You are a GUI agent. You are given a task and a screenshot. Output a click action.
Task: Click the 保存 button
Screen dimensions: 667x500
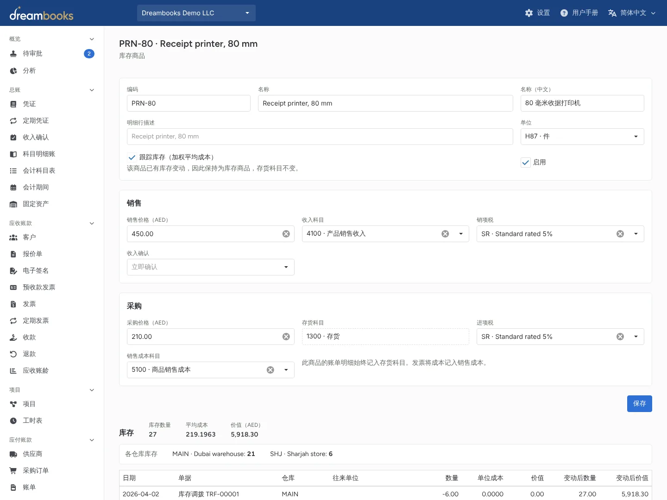[640, 404]
